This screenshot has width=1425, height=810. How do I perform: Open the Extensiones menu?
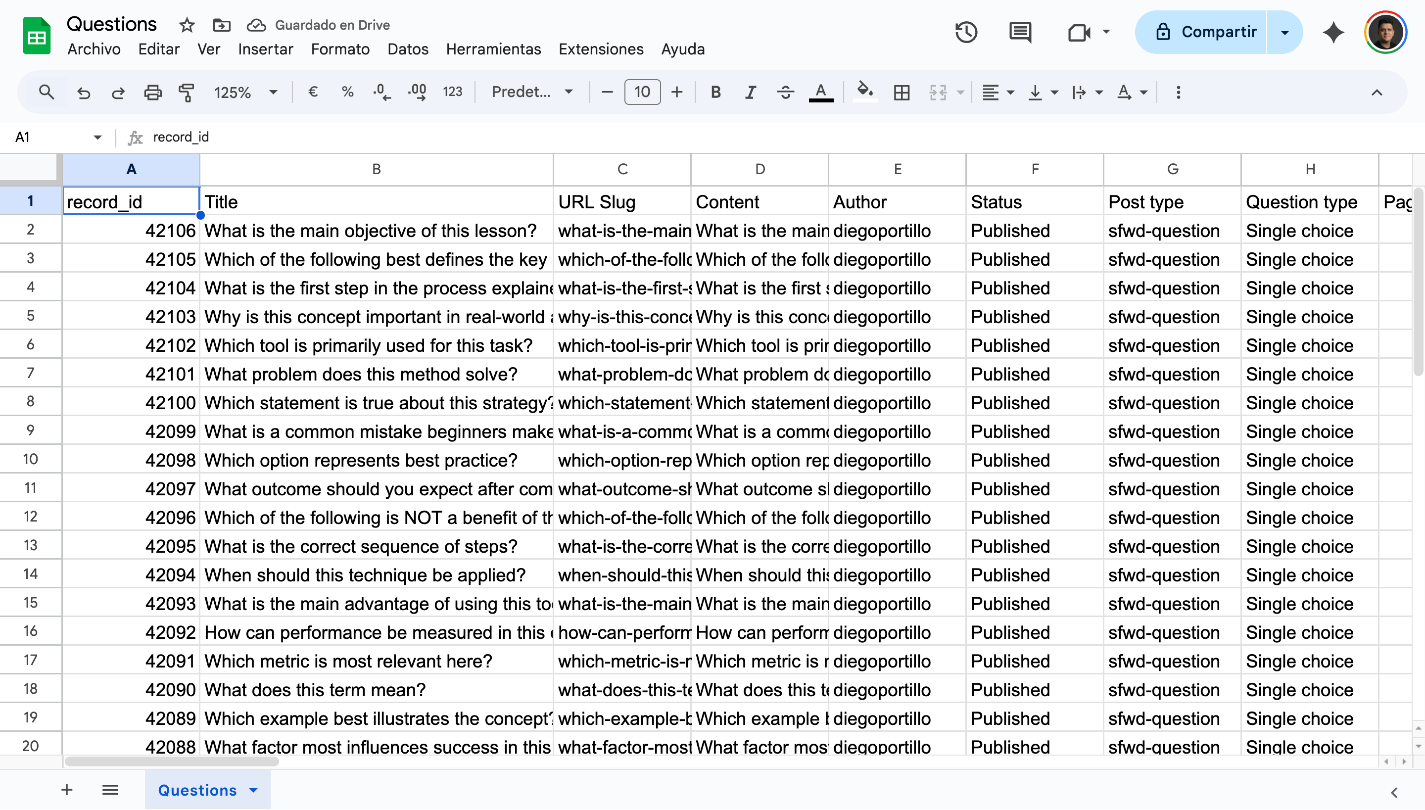point(601,49)
